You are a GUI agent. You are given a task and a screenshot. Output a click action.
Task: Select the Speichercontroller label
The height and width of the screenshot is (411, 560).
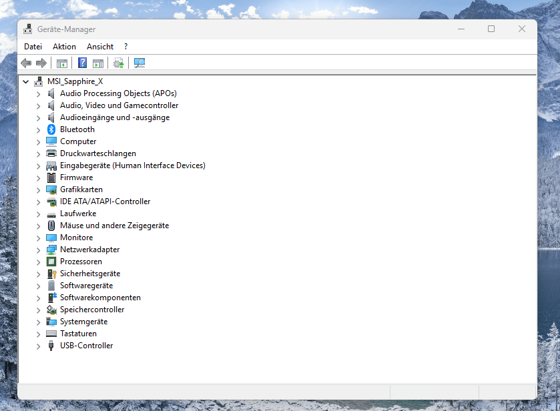[92, 310]
